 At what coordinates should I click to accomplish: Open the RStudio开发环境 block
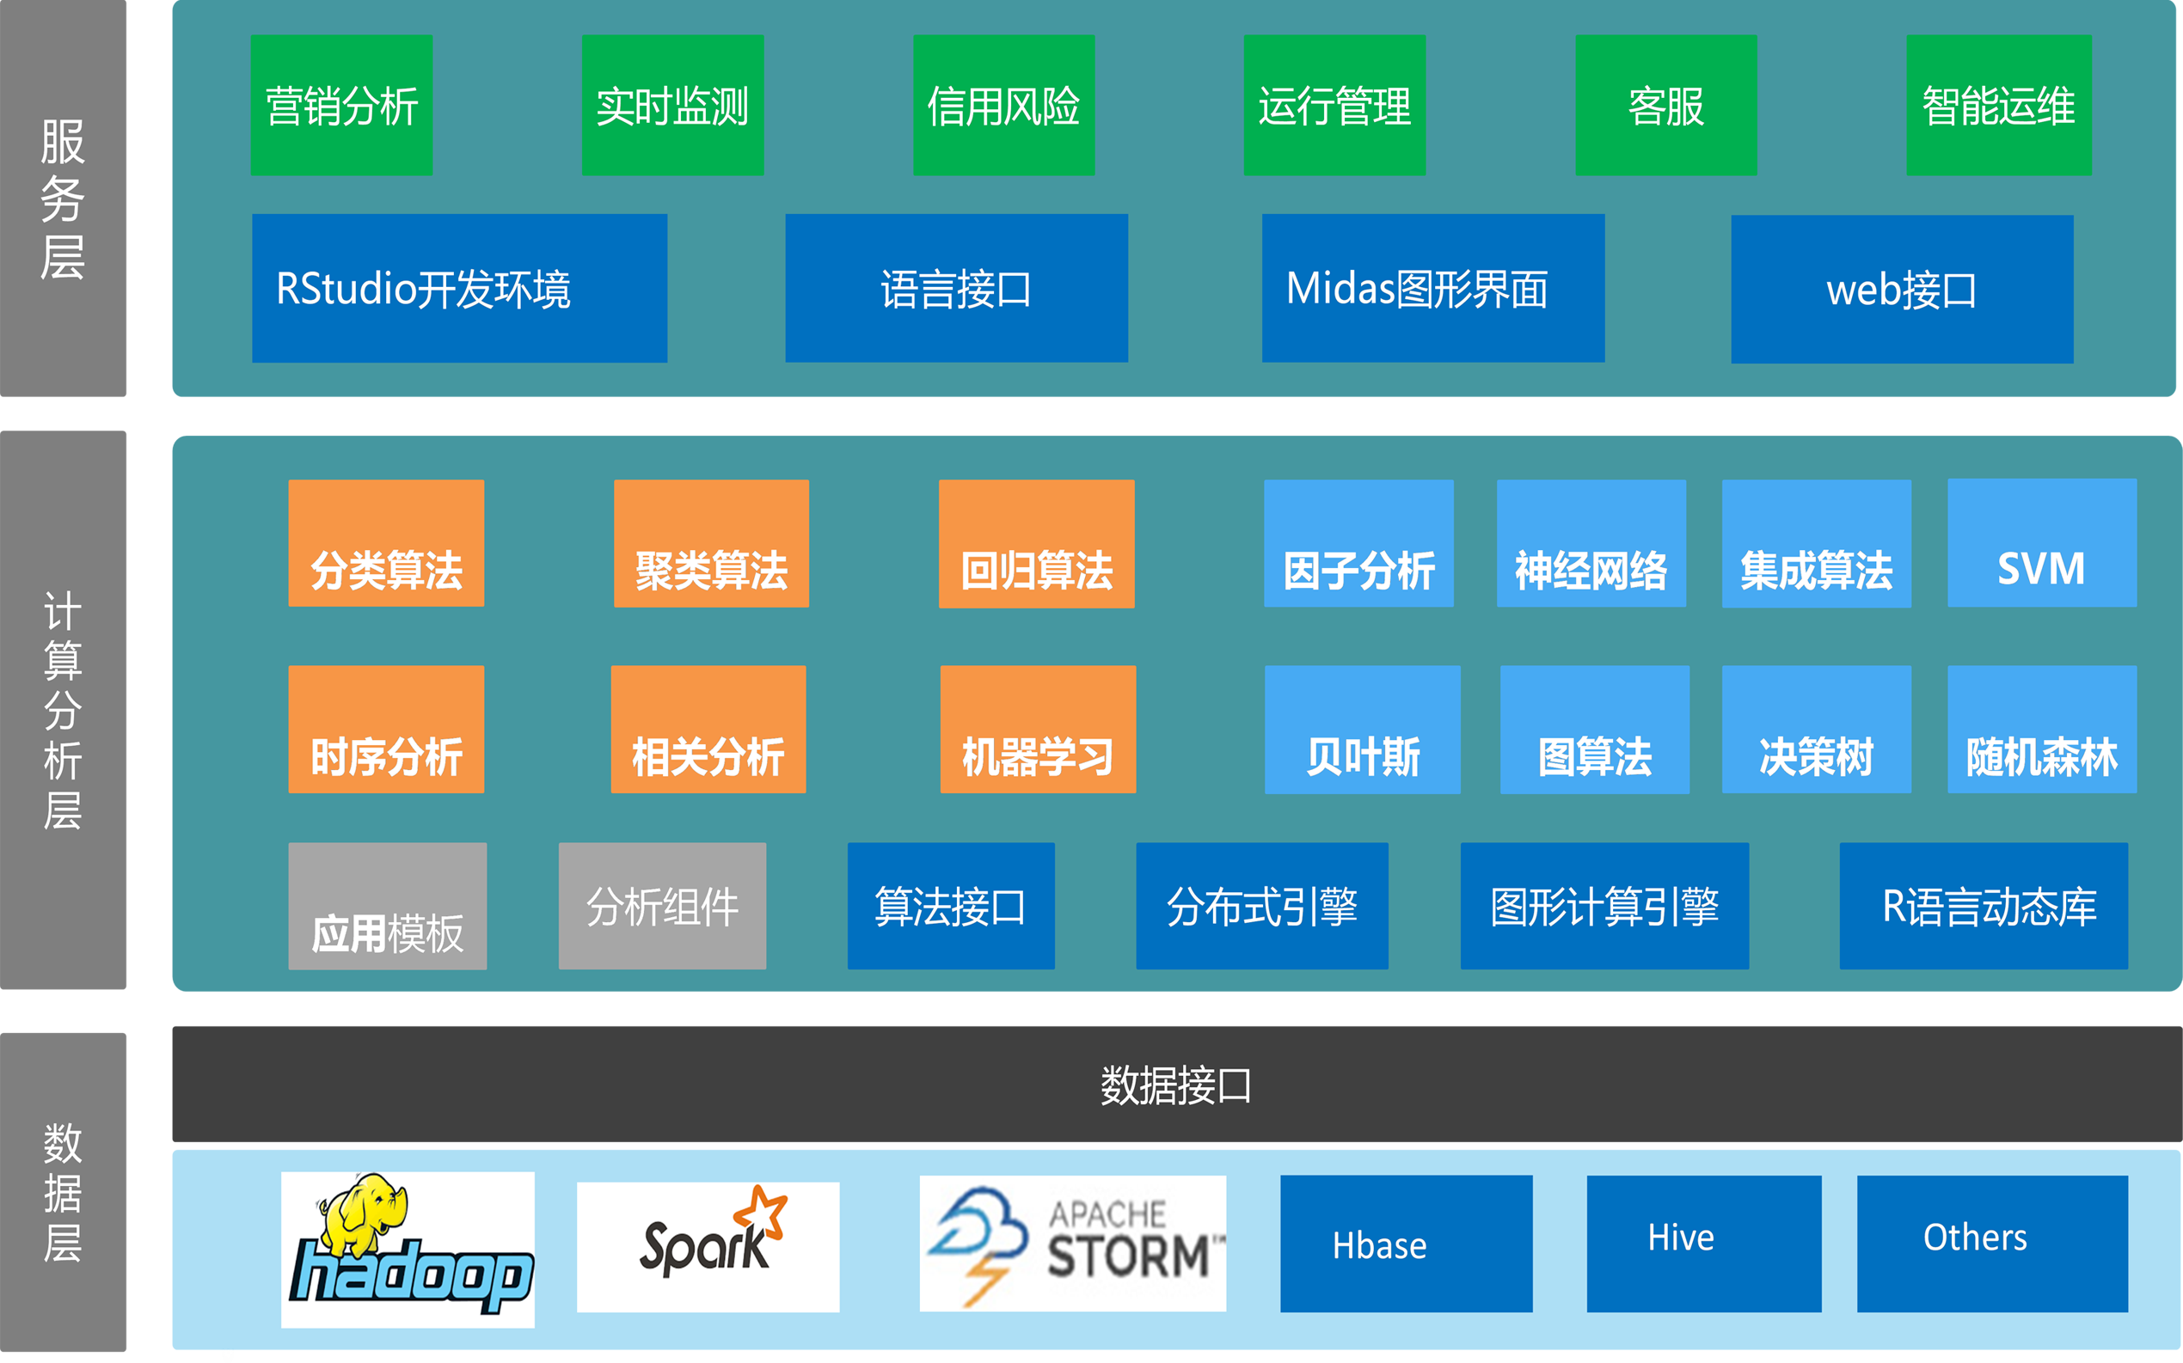pyautogui.click(x=459, y=289)
